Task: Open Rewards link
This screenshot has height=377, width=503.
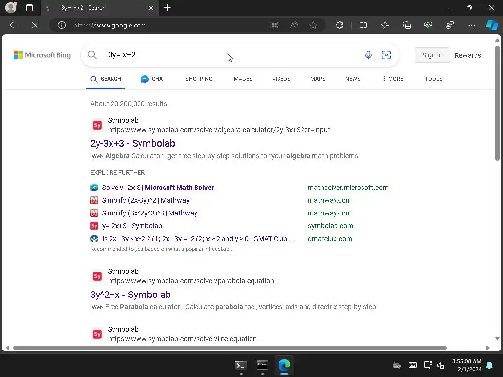Action: click(468, 55)
